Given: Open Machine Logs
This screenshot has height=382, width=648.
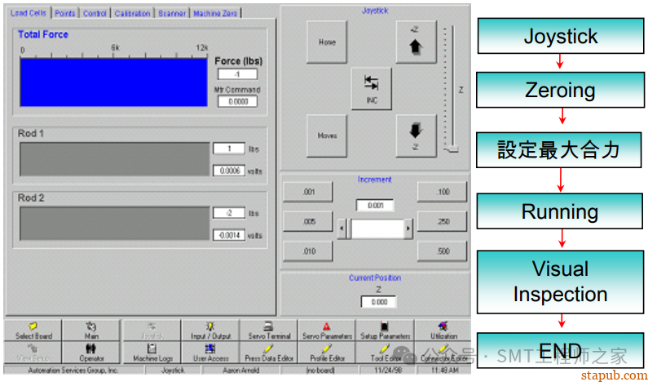Looking at the screenshot, I should (151, 353).
